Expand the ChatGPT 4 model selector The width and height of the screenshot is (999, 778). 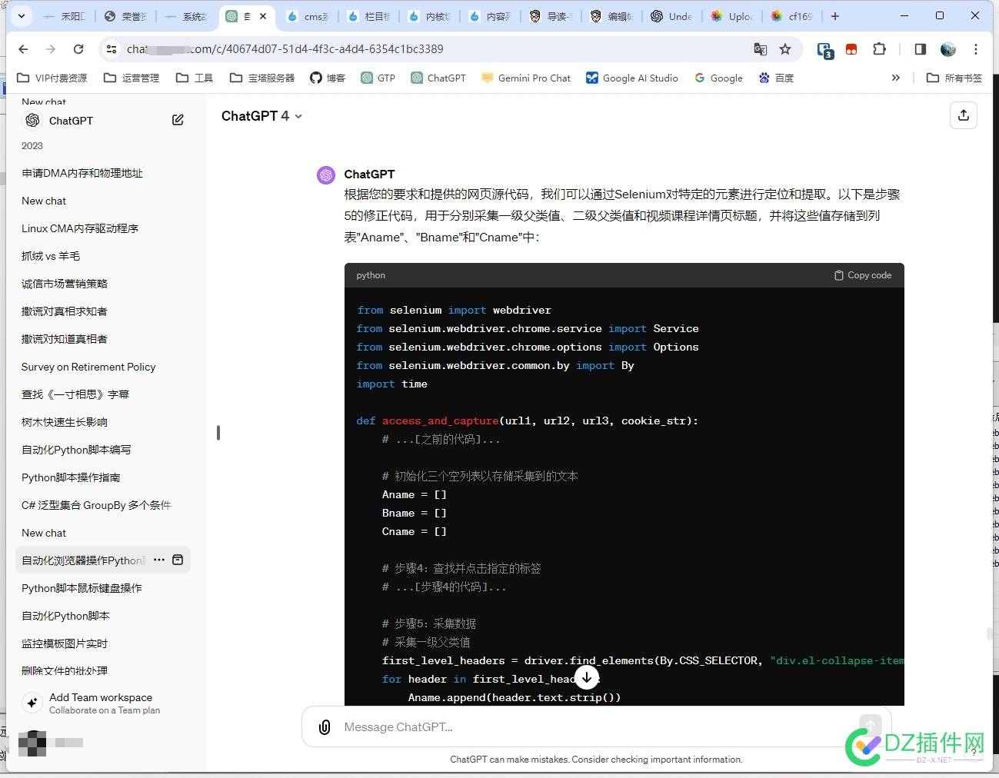coord(261,116)
